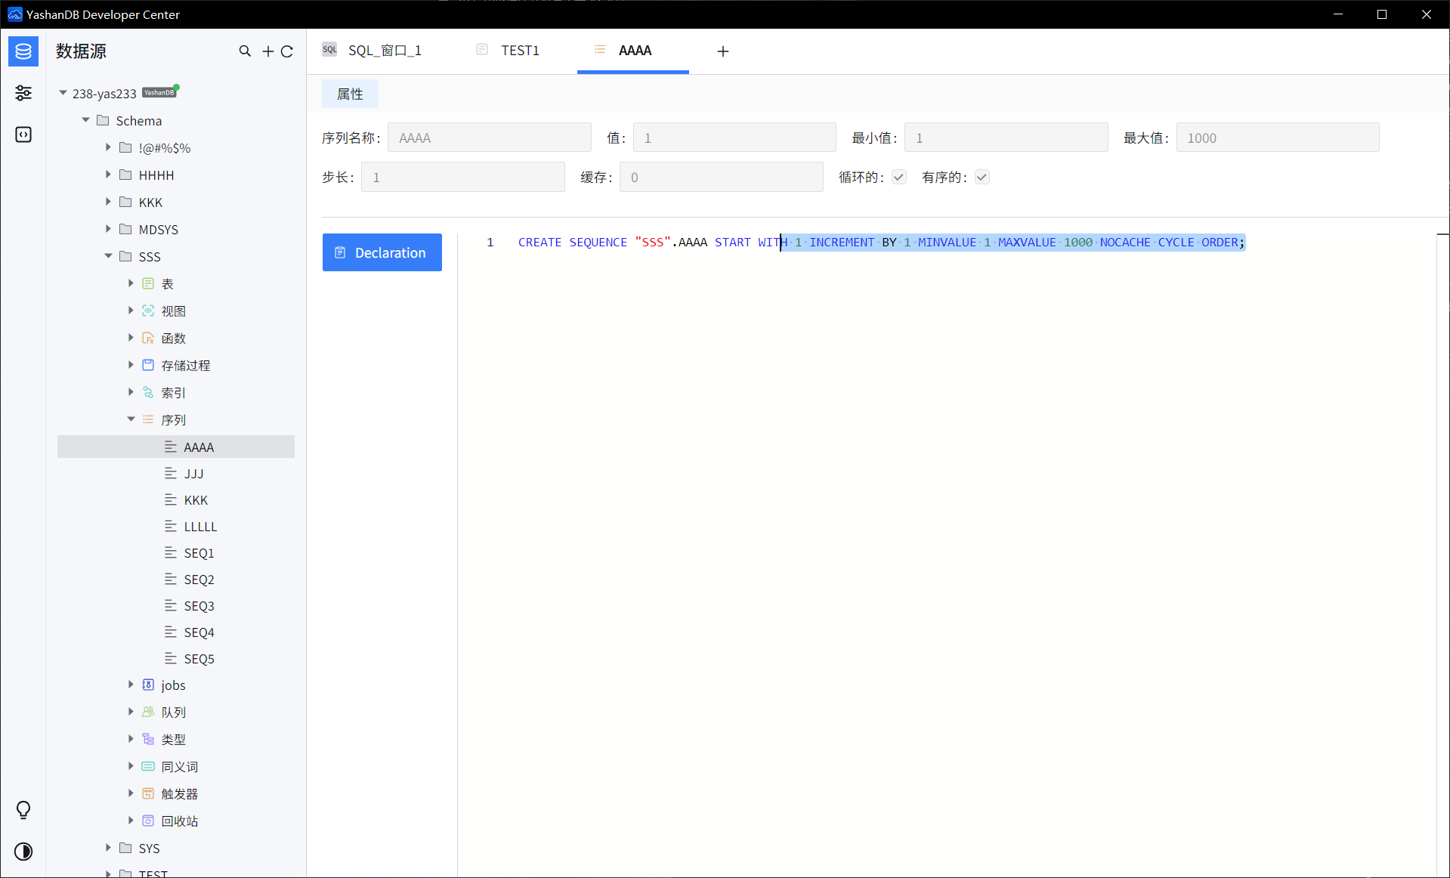Select the KKK sequence under 序列
The image size is (1450, 878).
[196, 499]
